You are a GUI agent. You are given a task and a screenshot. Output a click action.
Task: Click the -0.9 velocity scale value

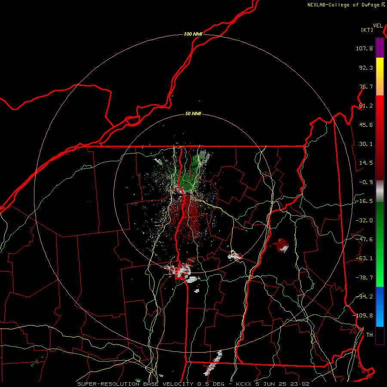point(366,182)
